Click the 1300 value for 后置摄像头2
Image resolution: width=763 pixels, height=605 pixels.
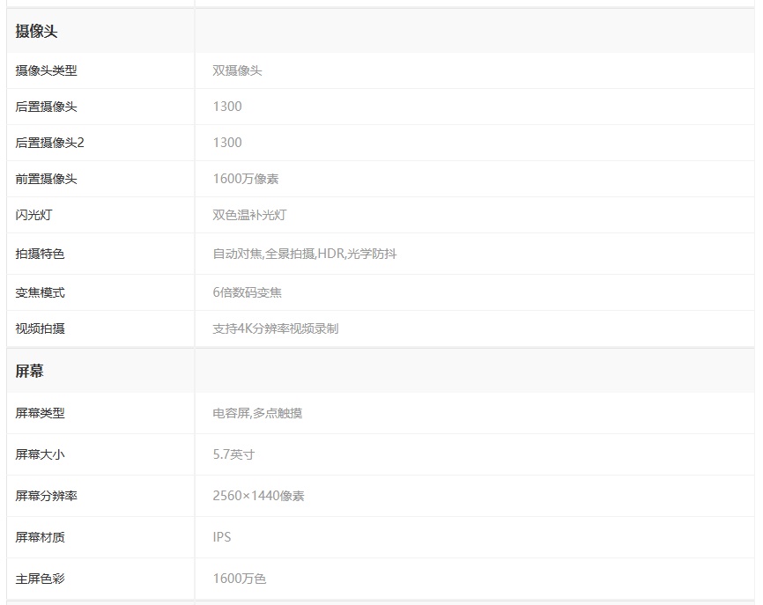[x=227, y=143]
